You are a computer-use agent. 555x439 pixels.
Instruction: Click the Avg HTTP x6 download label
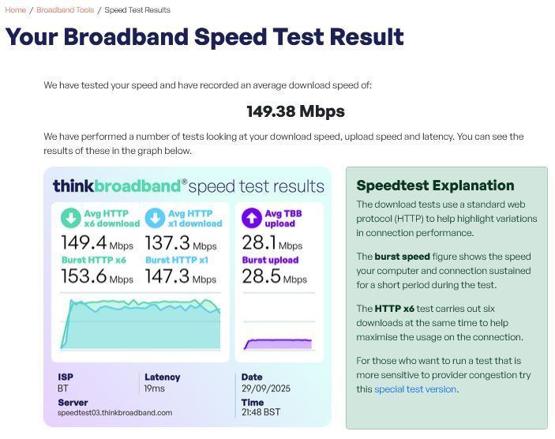(111, 219)
